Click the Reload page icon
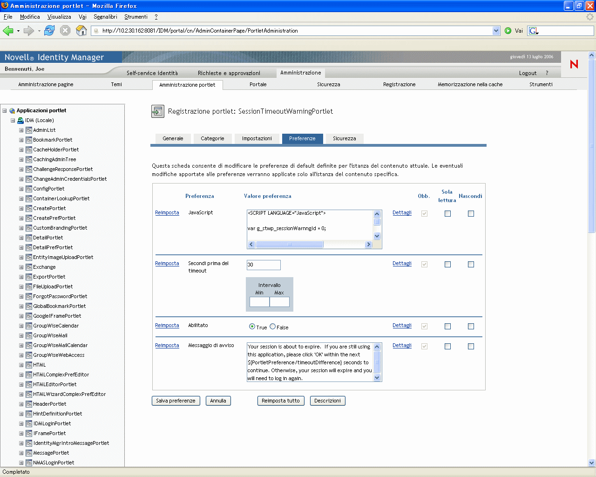The height and width of the screenshot is (477, 596). click(49, 31)
